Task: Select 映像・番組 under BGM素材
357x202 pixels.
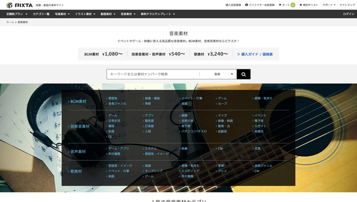Action: 151,99
